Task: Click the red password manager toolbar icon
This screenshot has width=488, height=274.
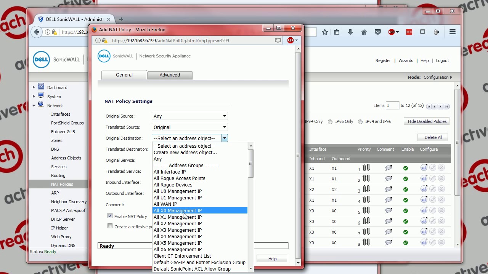Action: pyautogui.click(x=409, y=32)
